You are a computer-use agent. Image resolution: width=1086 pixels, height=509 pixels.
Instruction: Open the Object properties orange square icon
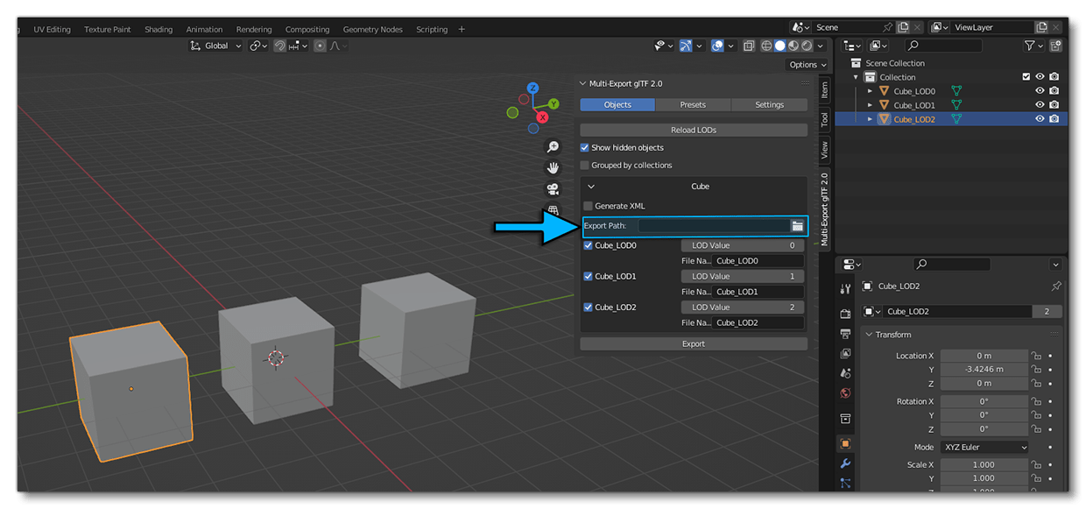[845, 443]
